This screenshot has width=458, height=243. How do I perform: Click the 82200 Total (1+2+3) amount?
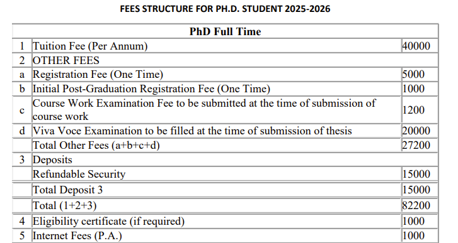click(416, 205)
